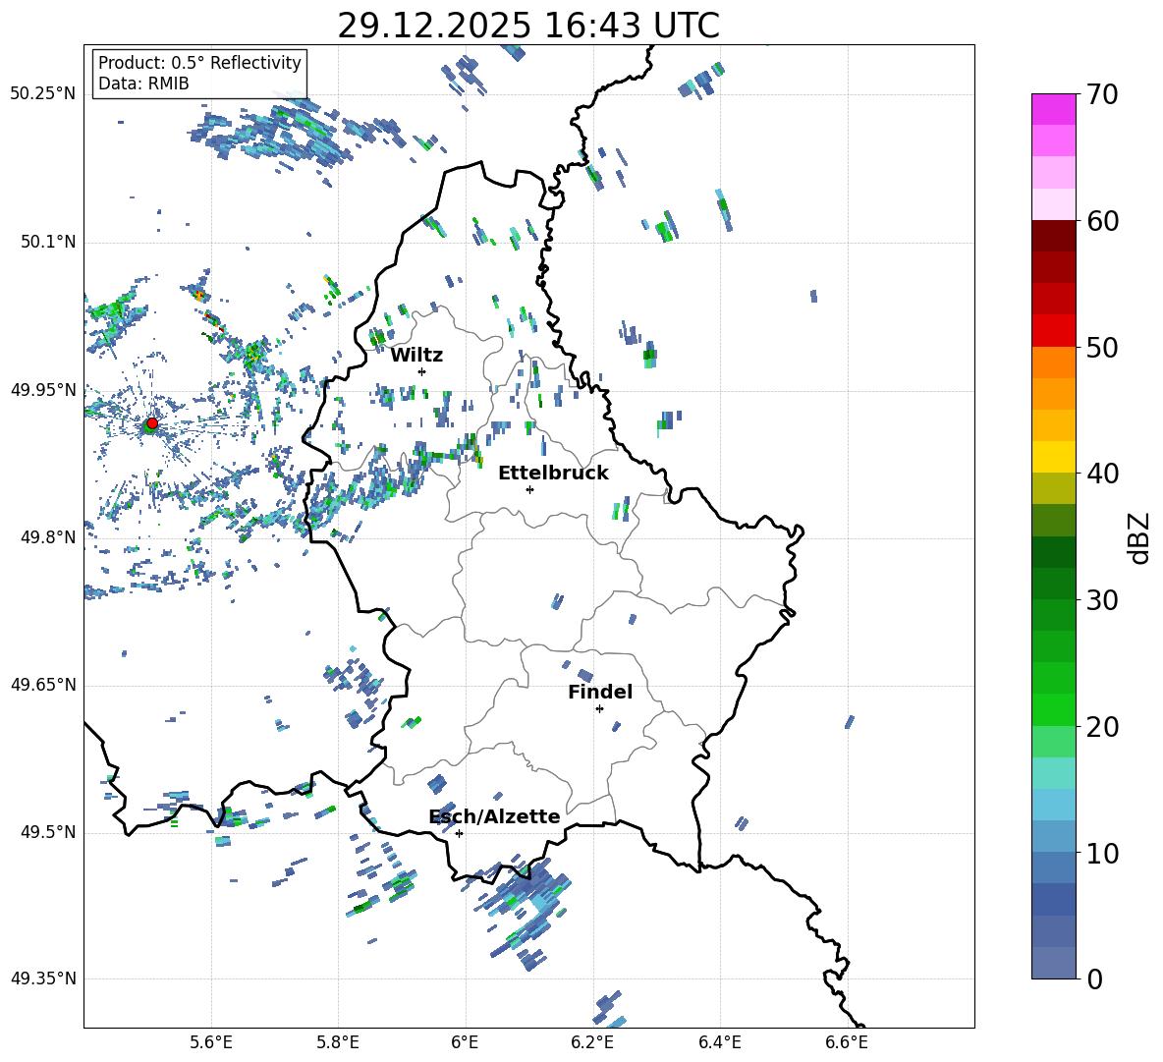Select the Ettelbruck station cross marker
Screen dimensions: 1163x1062
point(529,489)
